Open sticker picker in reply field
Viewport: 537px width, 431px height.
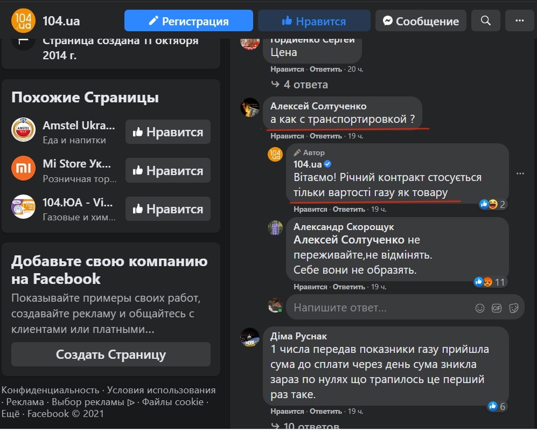(514, 308)
